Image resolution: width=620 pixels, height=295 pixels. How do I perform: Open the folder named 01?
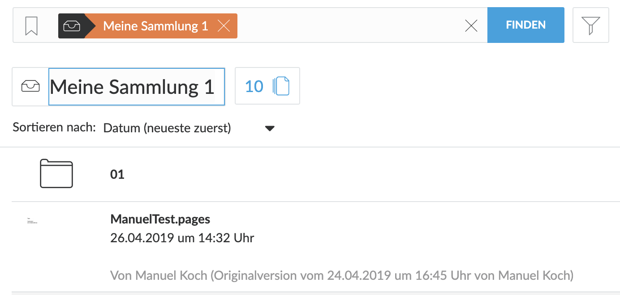pyautogui.click(x=117, y=174)
